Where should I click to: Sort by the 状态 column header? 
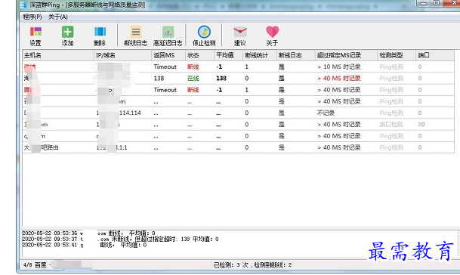199,55
